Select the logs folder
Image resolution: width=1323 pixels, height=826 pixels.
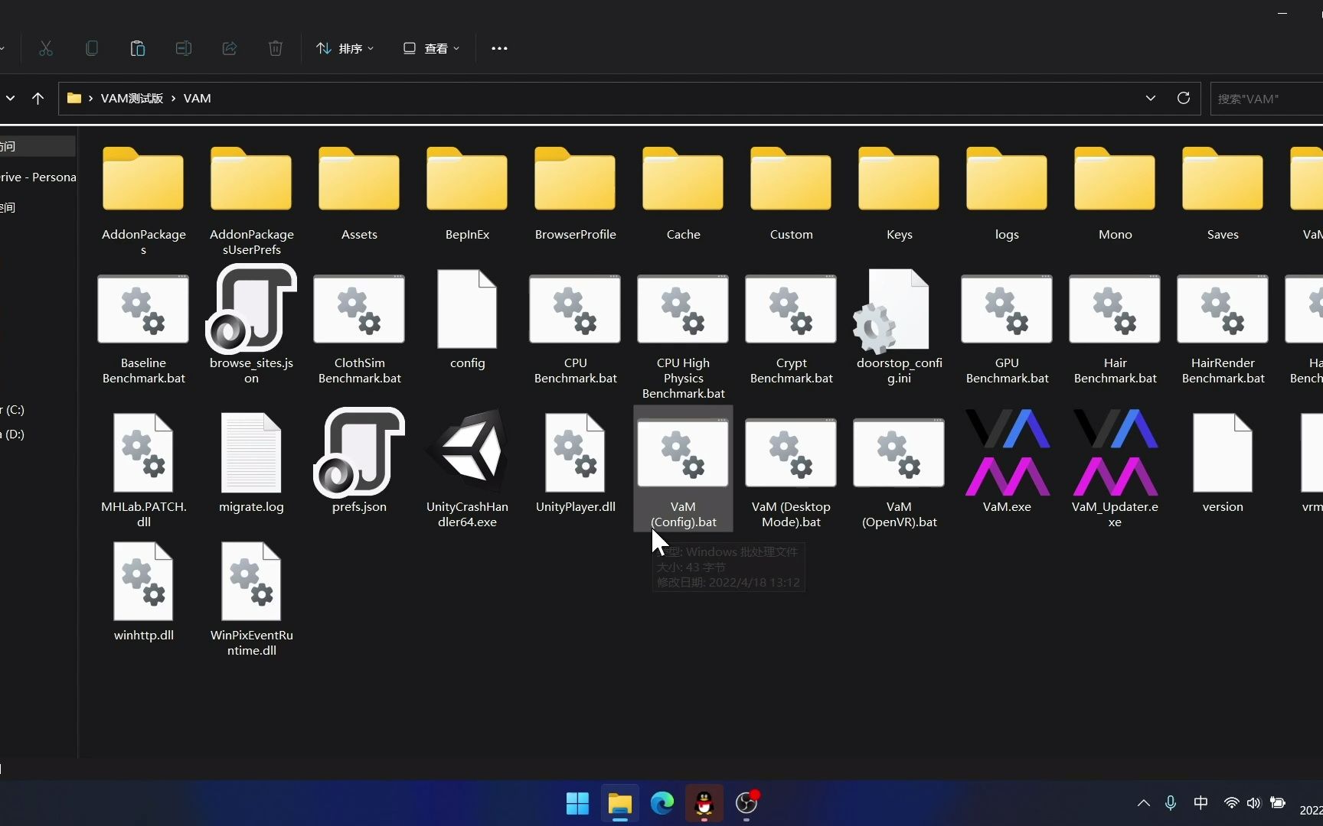1007,193
